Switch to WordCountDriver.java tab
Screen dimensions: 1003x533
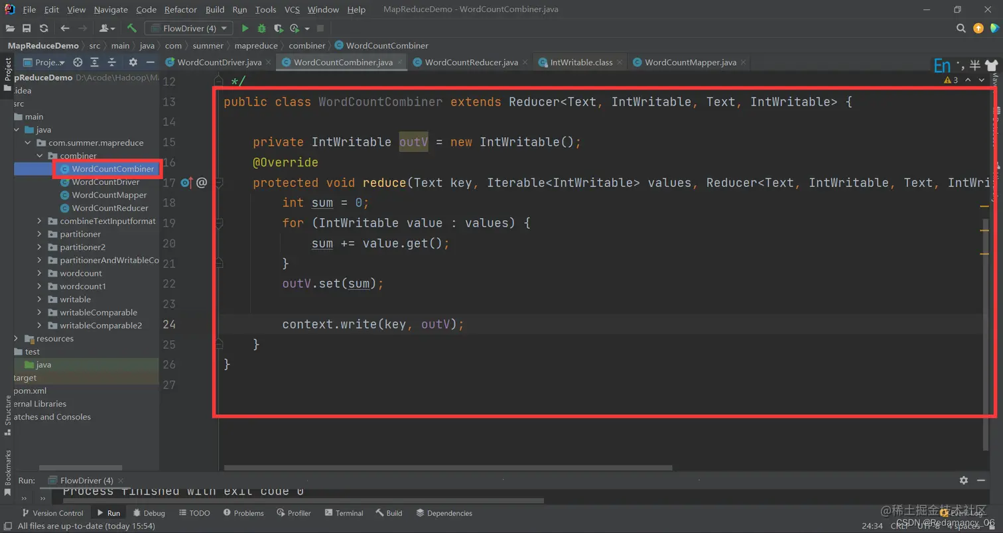tap(219, 62)
